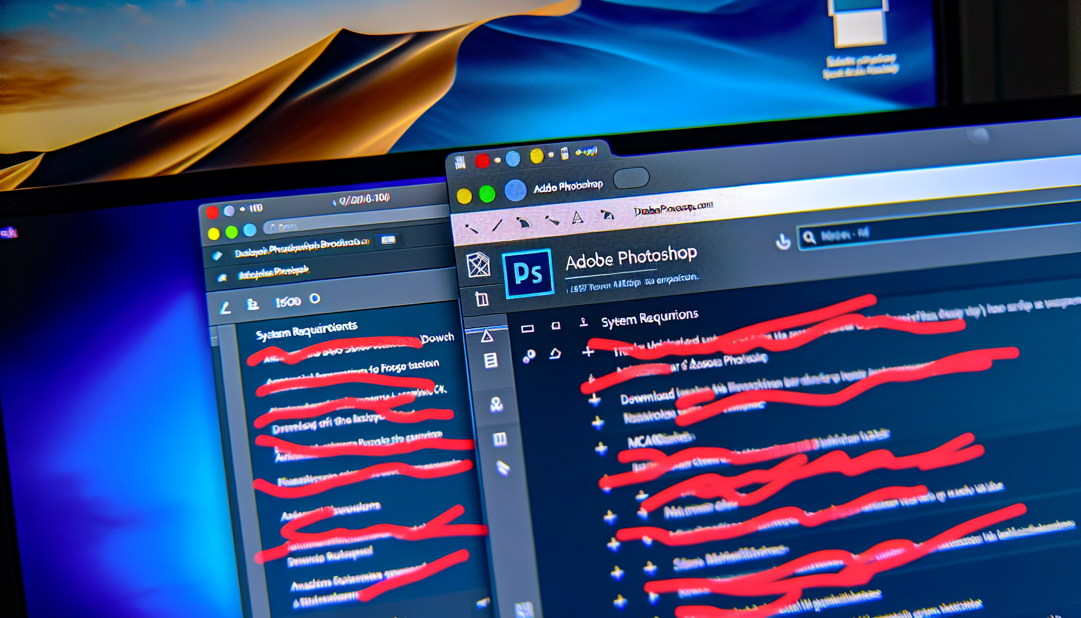Click the magnifier icon in the search box
Screen dimensions: 1081x618
coord(809,237)
